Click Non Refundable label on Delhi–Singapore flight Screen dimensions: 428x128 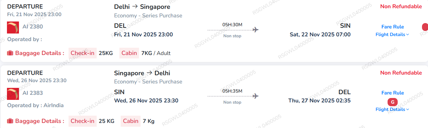tap(401, 7)
